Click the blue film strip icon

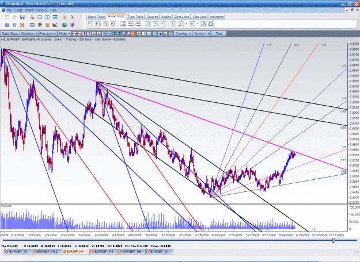(x=32, y=25)
